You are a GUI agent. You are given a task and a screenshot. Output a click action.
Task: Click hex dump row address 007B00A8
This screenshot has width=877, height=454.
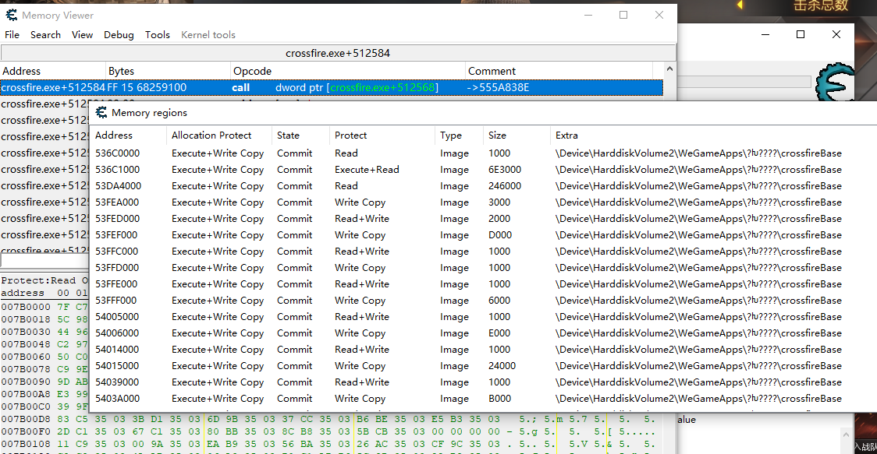tap(26, 394)
